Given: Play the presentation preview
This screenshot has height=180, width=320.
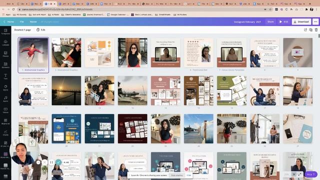Looking at the screenshot, I should point(283,21).
